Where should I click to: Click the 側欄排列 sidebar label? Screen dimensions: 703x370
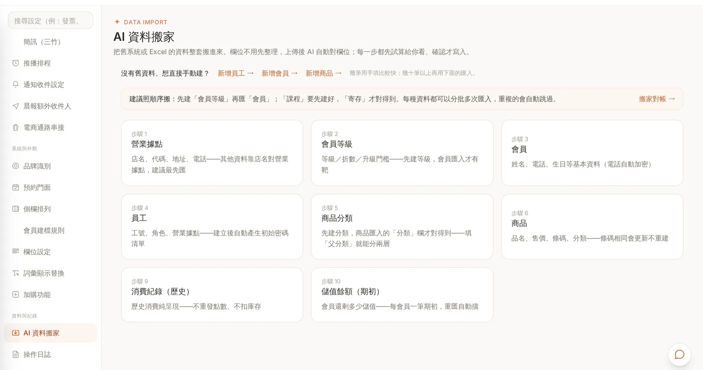(37, 209)
